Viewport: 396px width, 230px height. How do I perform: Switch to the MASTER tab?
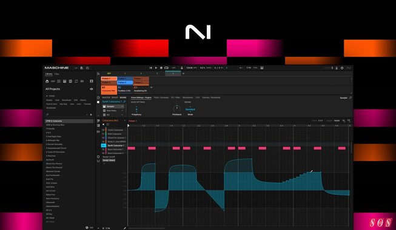coord(106,97)
